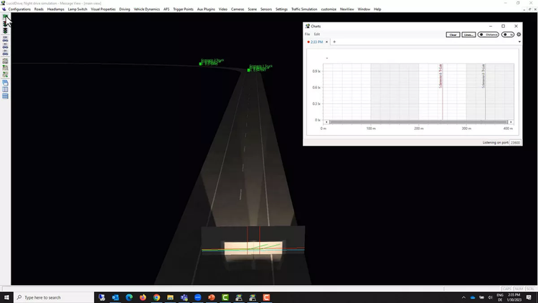The width and height of the screenshot is (538, 303).
Task: Click the gray vertical marker line in chart
Action: [x=485, y=92]
